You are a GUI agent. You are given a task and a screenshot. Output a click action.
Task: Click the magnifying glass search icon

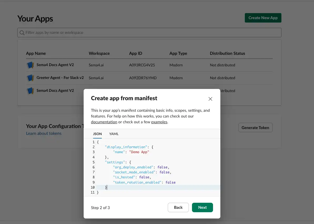coord(22,32)
